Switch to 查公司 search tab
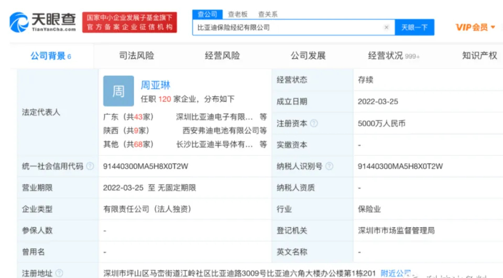The image size is (503, 278). click(207, 14)
